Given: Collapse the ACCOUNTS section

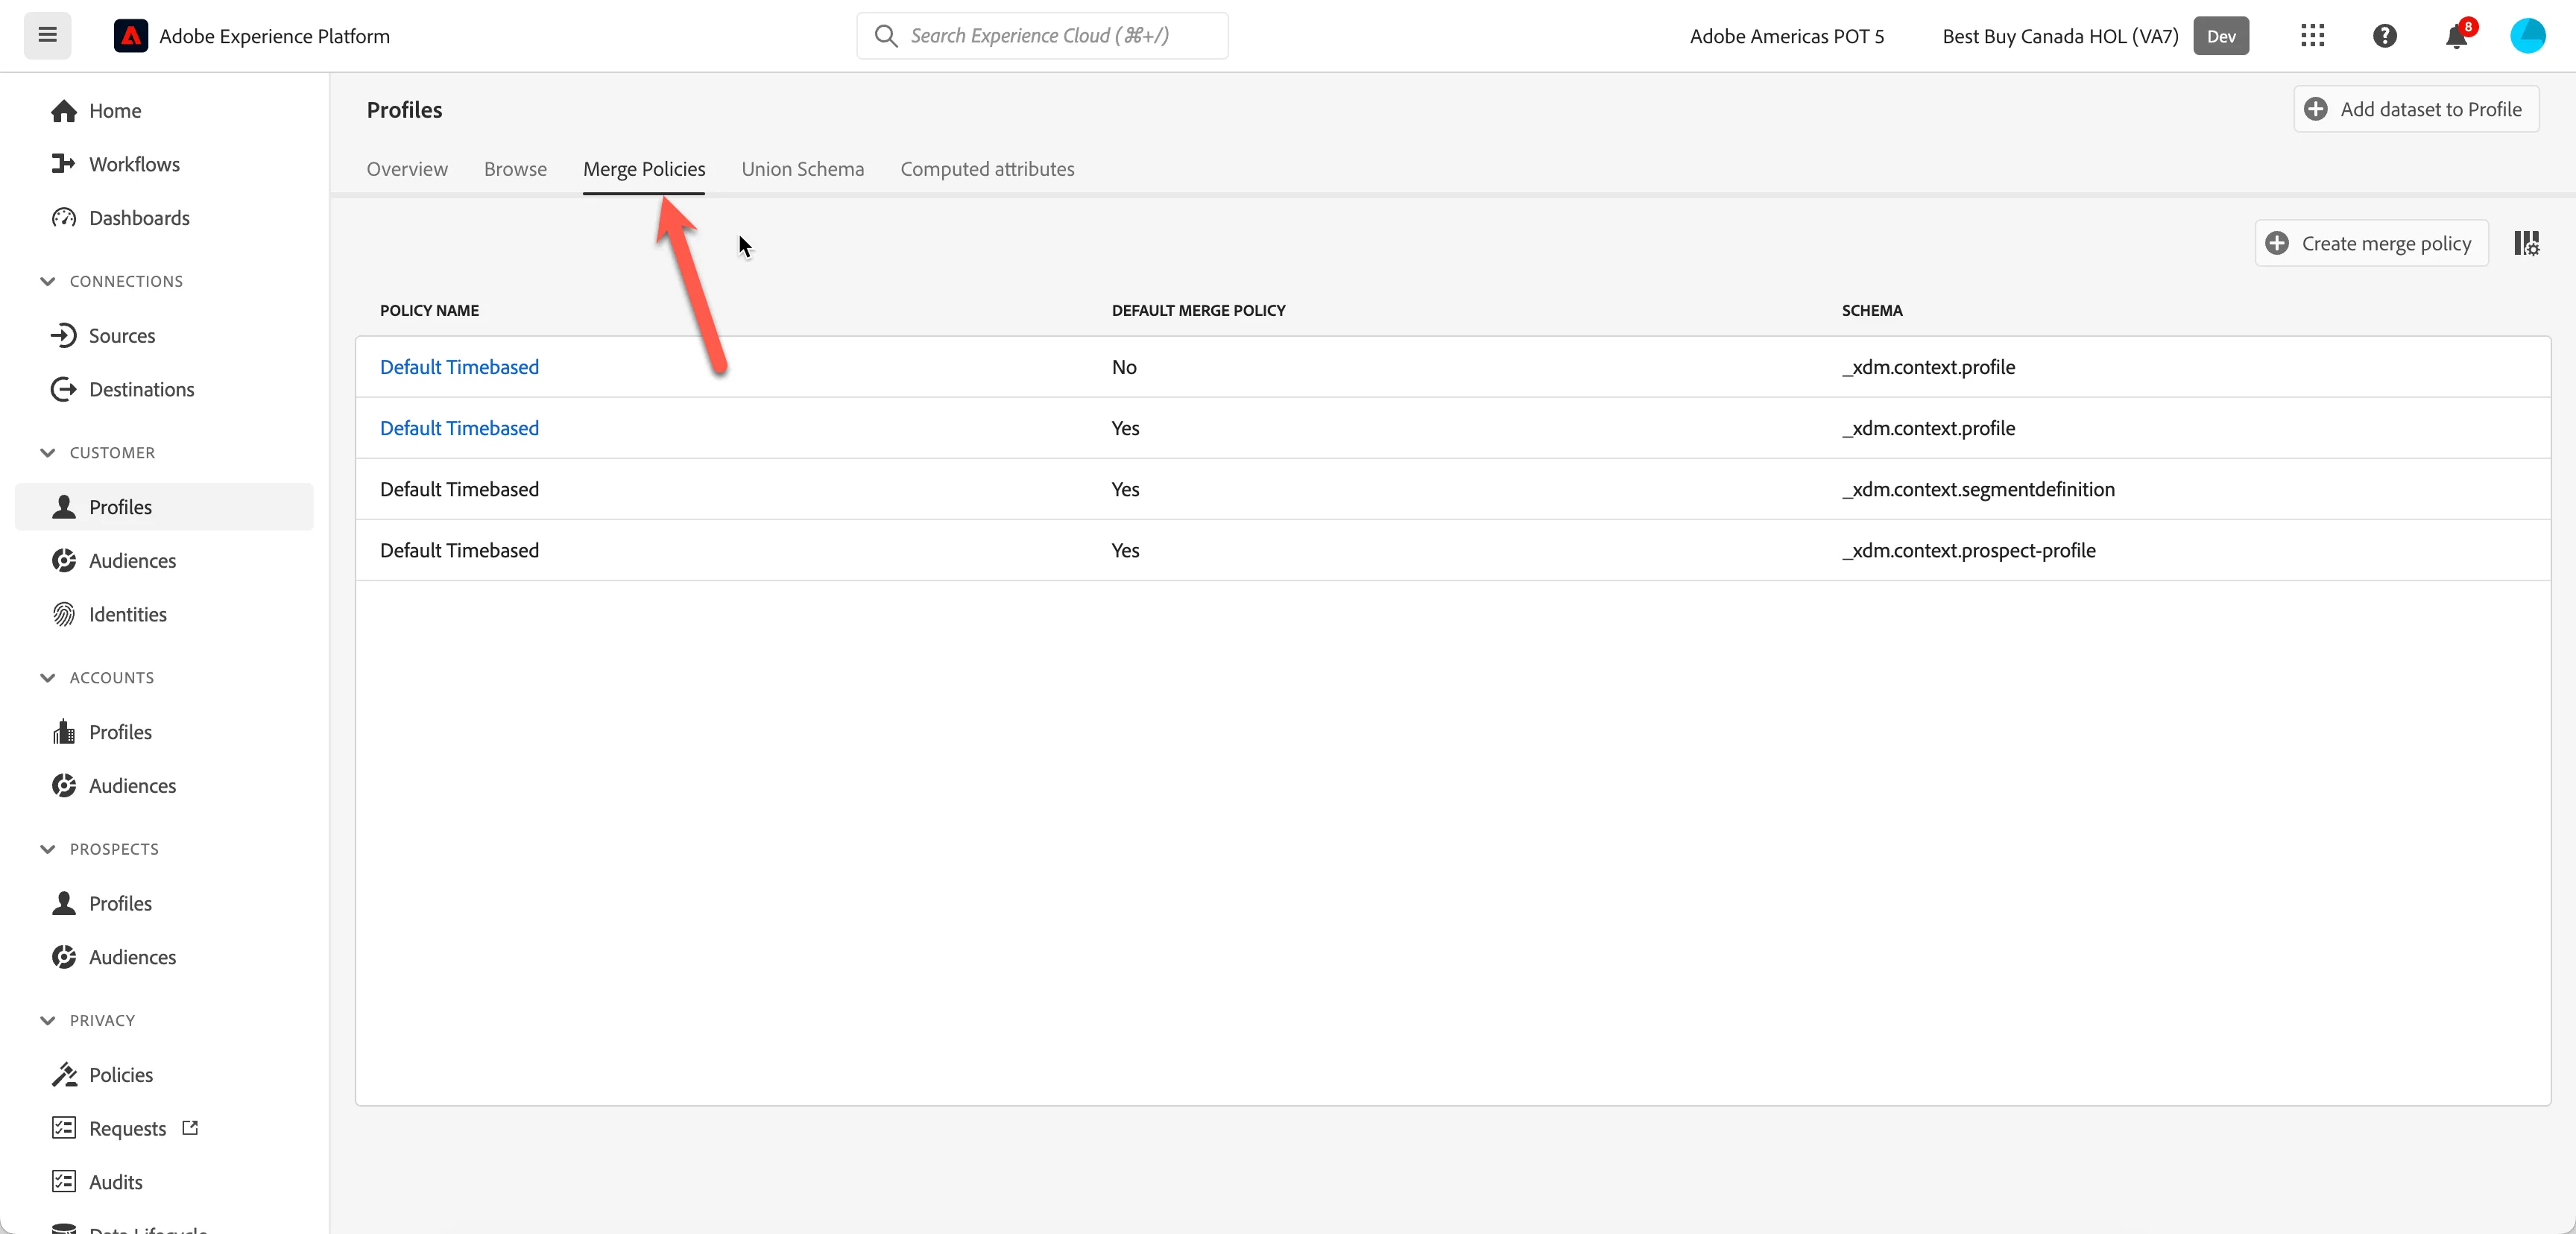Looking at the screenshot, I should pyautogui.click(x=96, y=678).
